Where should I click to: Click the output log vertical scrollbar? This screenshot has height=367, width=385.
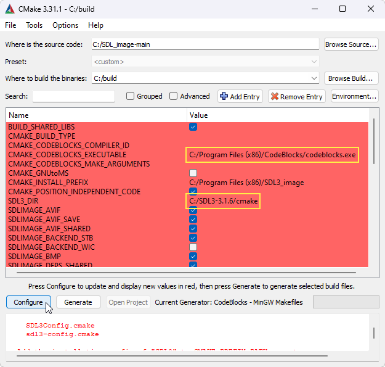pyautogui.click(x=374, y=333)
